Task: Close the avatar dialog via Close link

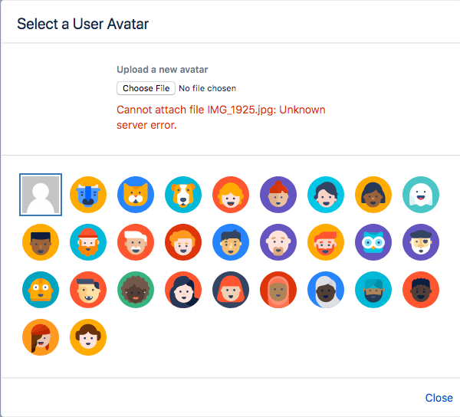Action: click(x=439, y=398)
